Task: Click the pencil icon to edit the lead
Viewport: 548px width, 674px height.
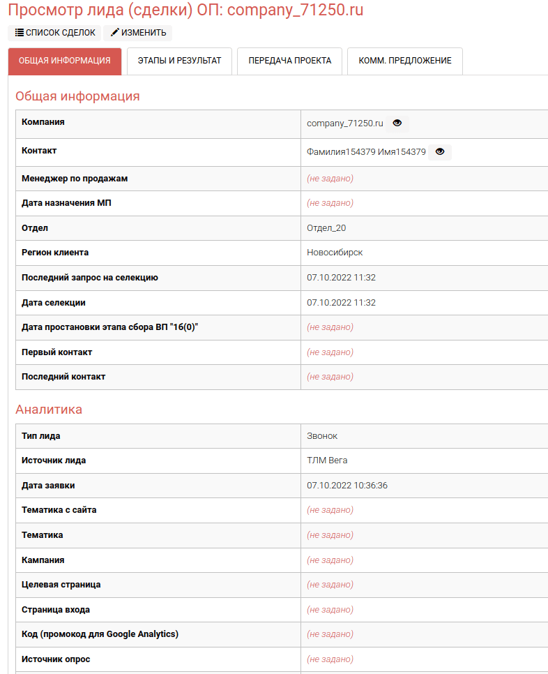Action: [x=115, y=33]
